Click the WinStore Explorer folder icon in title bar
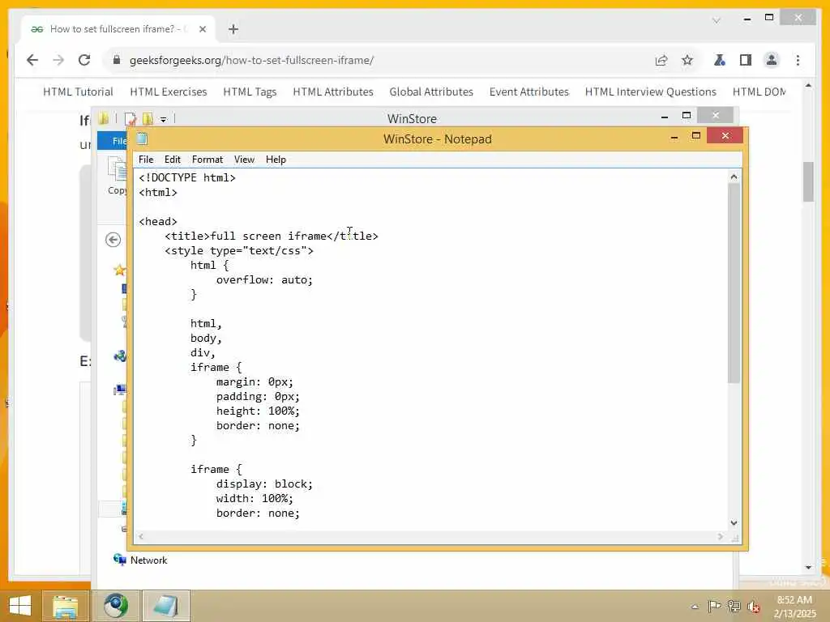Viewport: 830px width, 622px height. click(x=103, y=118)
